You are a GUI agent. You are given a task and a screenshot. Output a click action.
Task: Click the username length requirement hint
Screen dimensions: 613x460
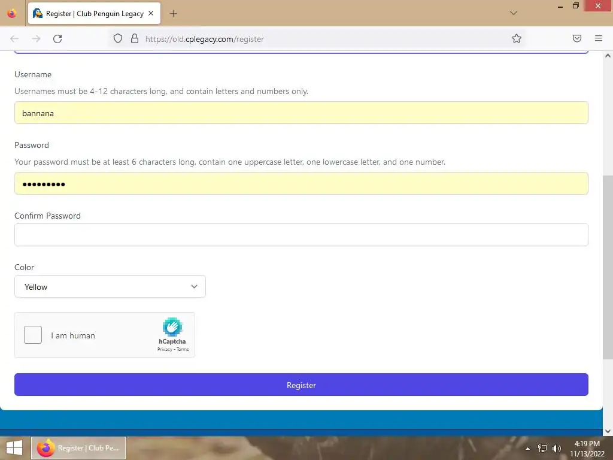click(162, 91)
